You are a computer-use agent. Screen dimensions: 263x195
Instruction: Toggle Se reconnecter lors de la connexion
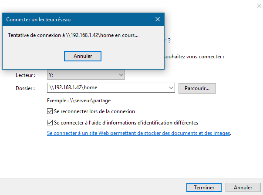click(x=50, y=111)
